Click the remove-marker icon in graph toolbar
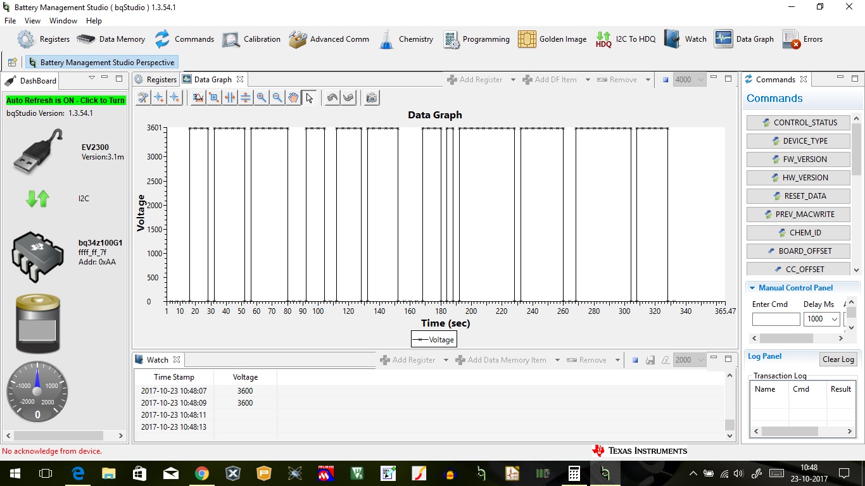Screen dimensions: 865x486 pos(175,97)
